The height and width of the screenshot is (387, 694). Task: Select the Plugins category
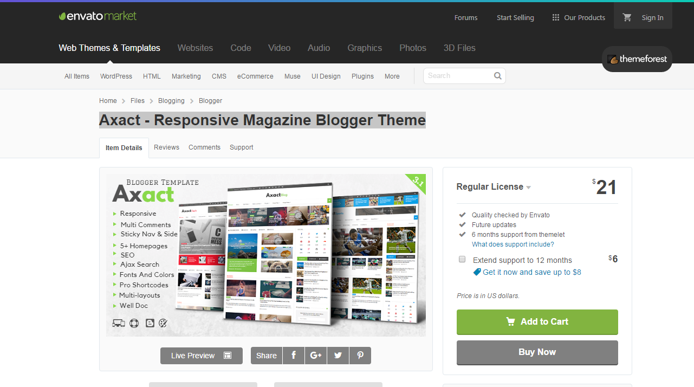[x=362, y=76]
